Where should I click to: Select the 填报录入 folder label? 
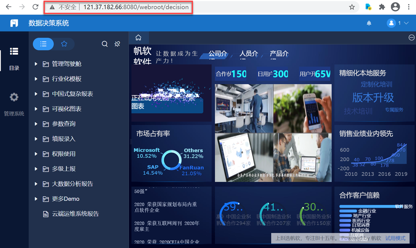coord(64,139)
